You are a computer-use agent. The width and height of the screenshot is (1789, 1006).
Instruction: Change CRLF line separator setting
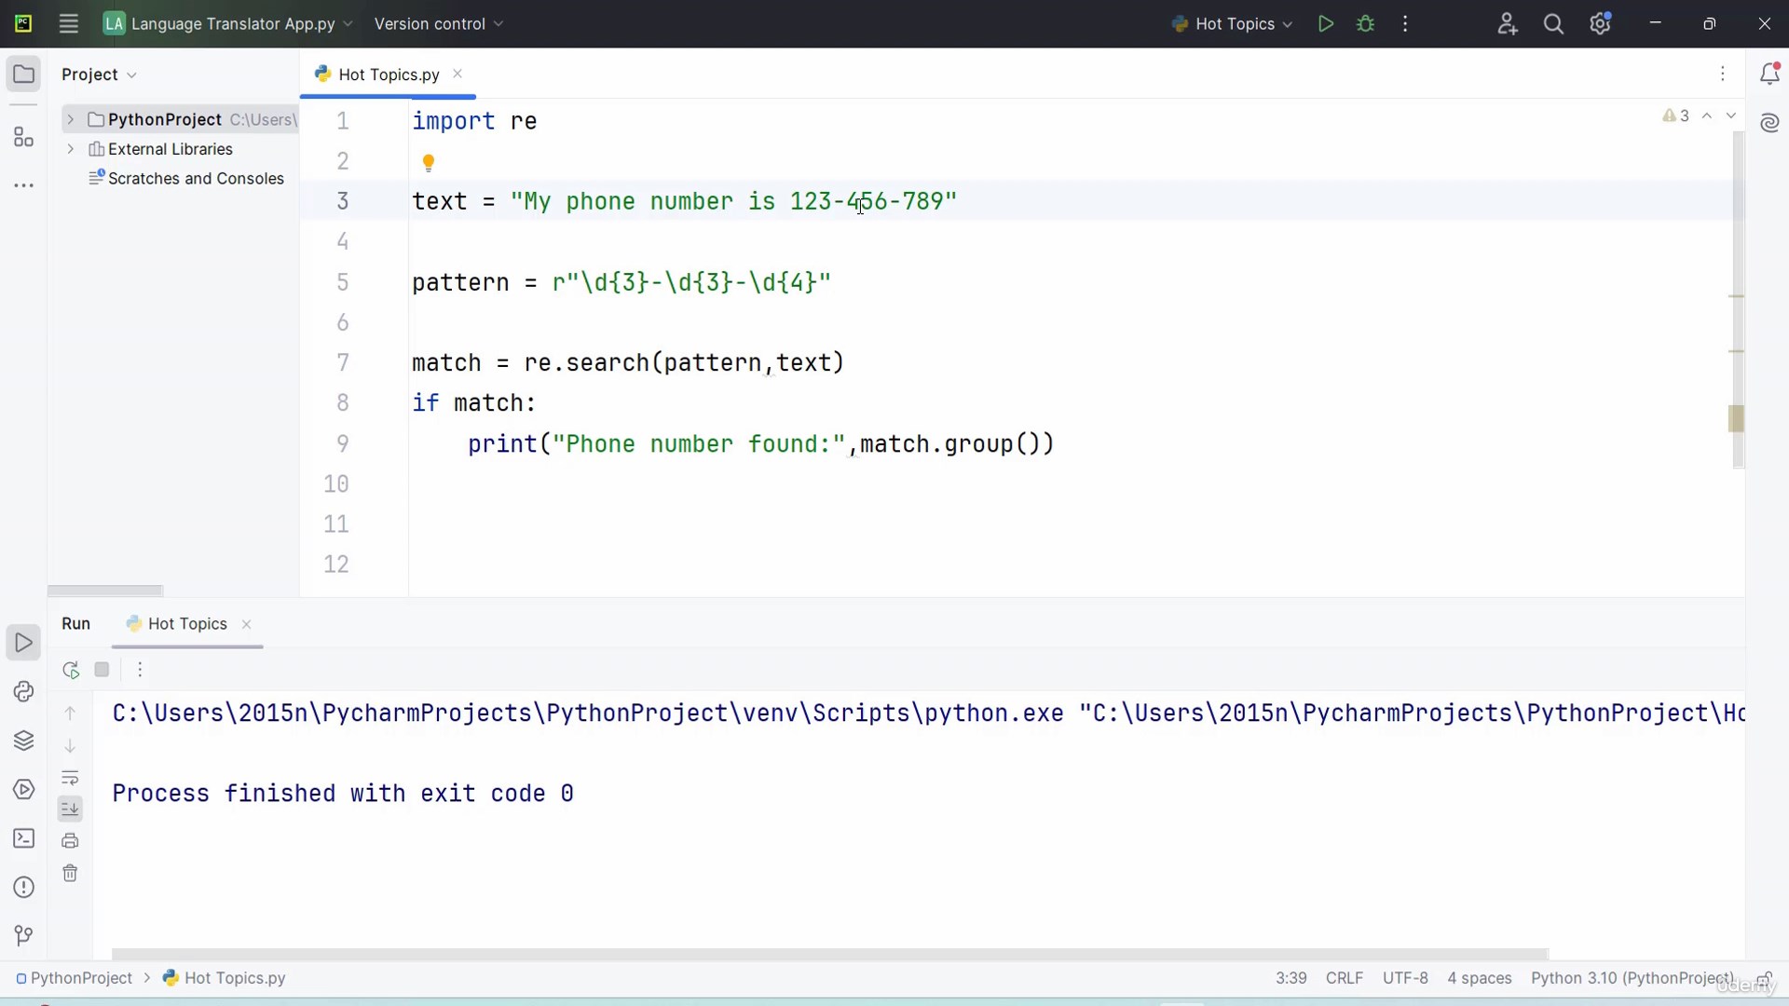[1345, 978]
